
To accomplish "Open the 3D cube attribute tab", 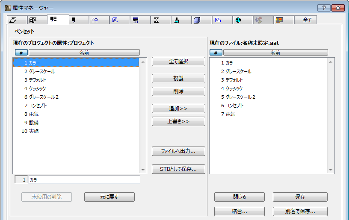I will (201, 20).
